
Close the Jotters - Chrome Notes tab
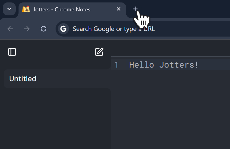[119, 9]
